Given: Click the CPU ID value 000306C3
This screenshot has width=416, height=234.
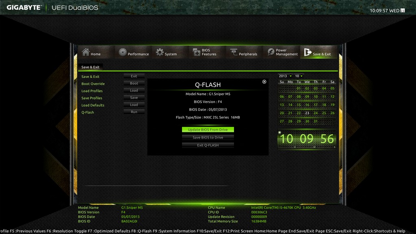Looking at the screenshot, I should click(259, 212).
